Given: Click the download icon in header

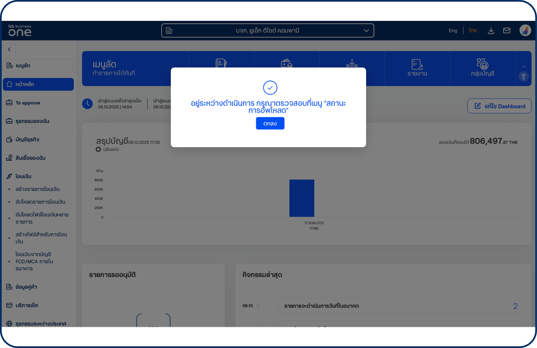Looking at the screenshot, I should point(491,31).
